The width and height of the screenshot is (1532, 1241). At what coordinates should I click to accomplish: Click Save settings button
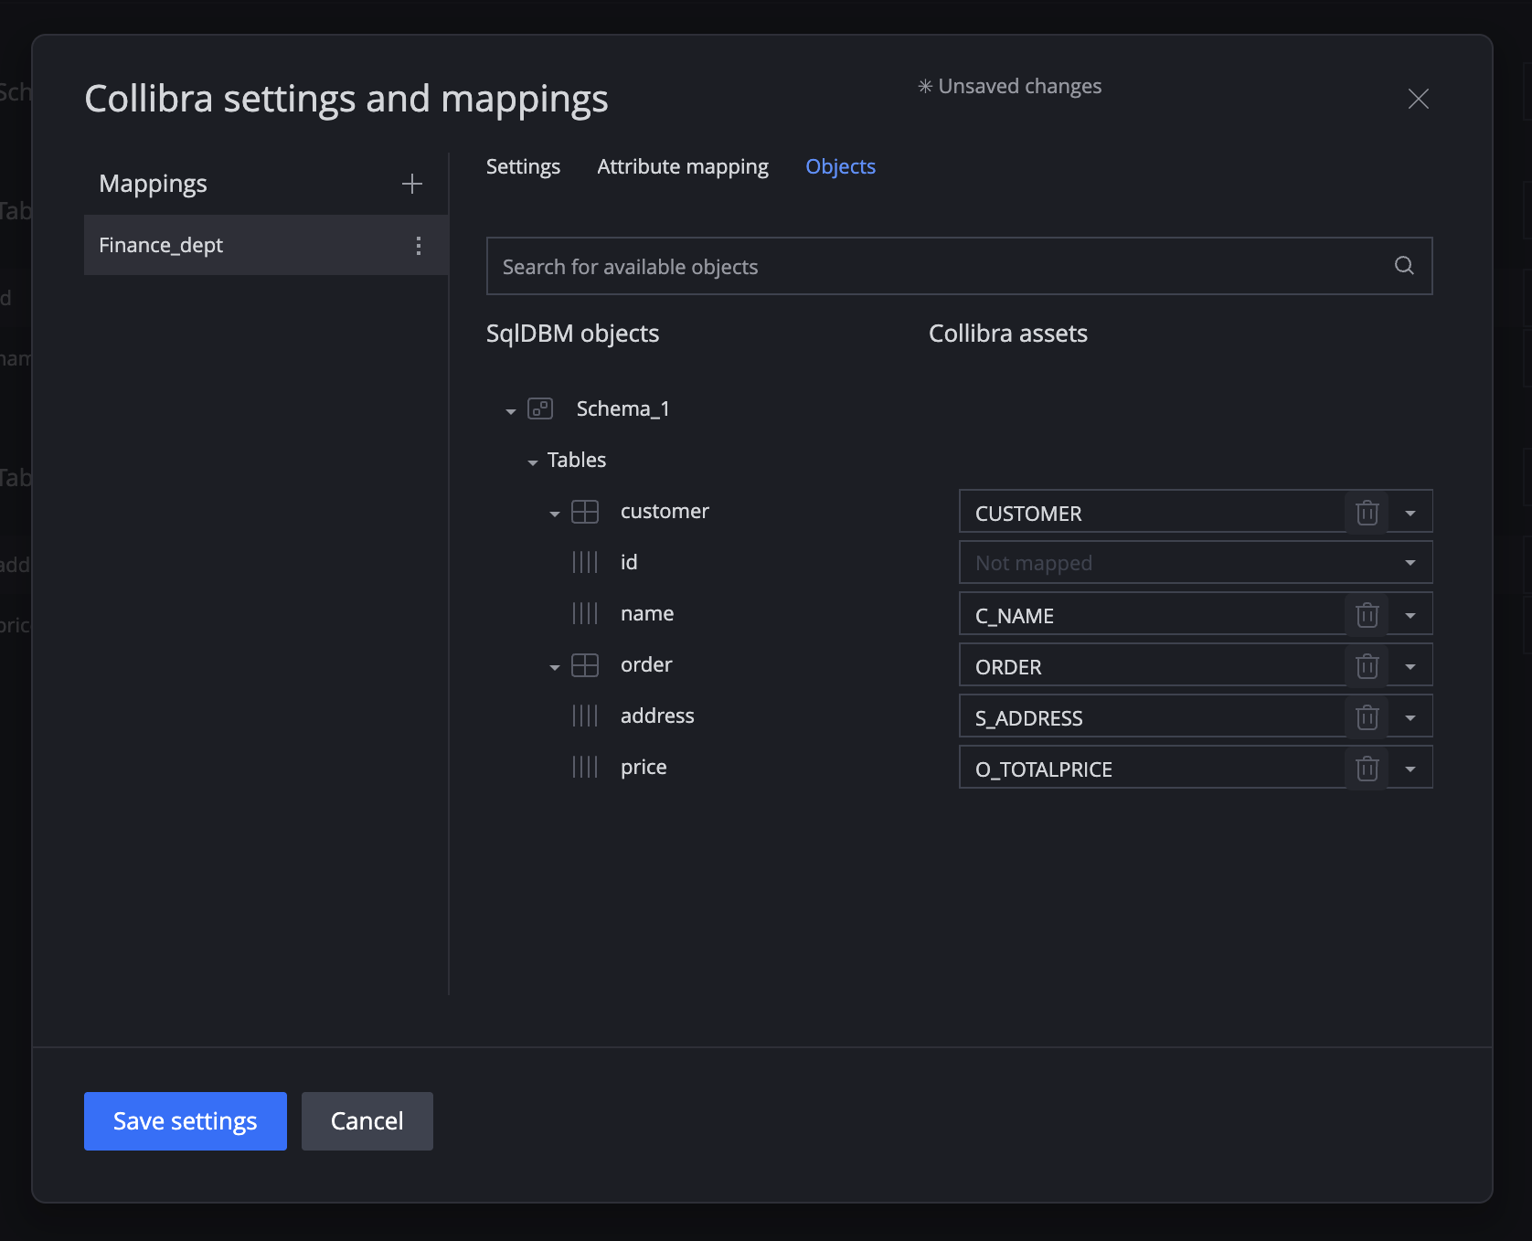click(x=186, y=1121)
